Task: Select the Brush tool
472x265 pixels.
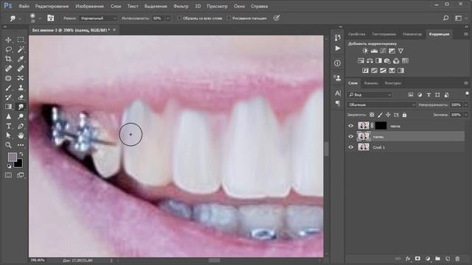Action: pos(8,88)
